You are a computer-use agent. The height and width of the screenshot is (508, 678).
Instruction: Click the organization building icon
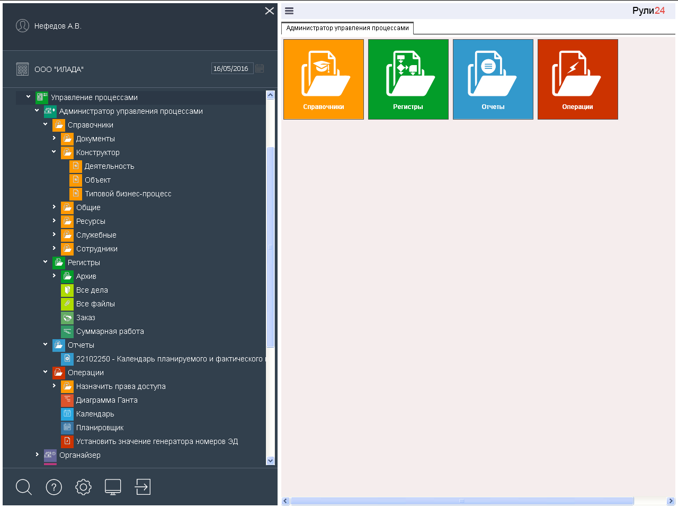coord(22,69)
